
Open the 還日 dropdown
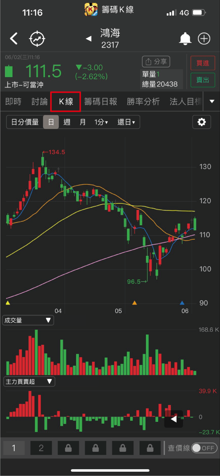click(x=127, y=122)
